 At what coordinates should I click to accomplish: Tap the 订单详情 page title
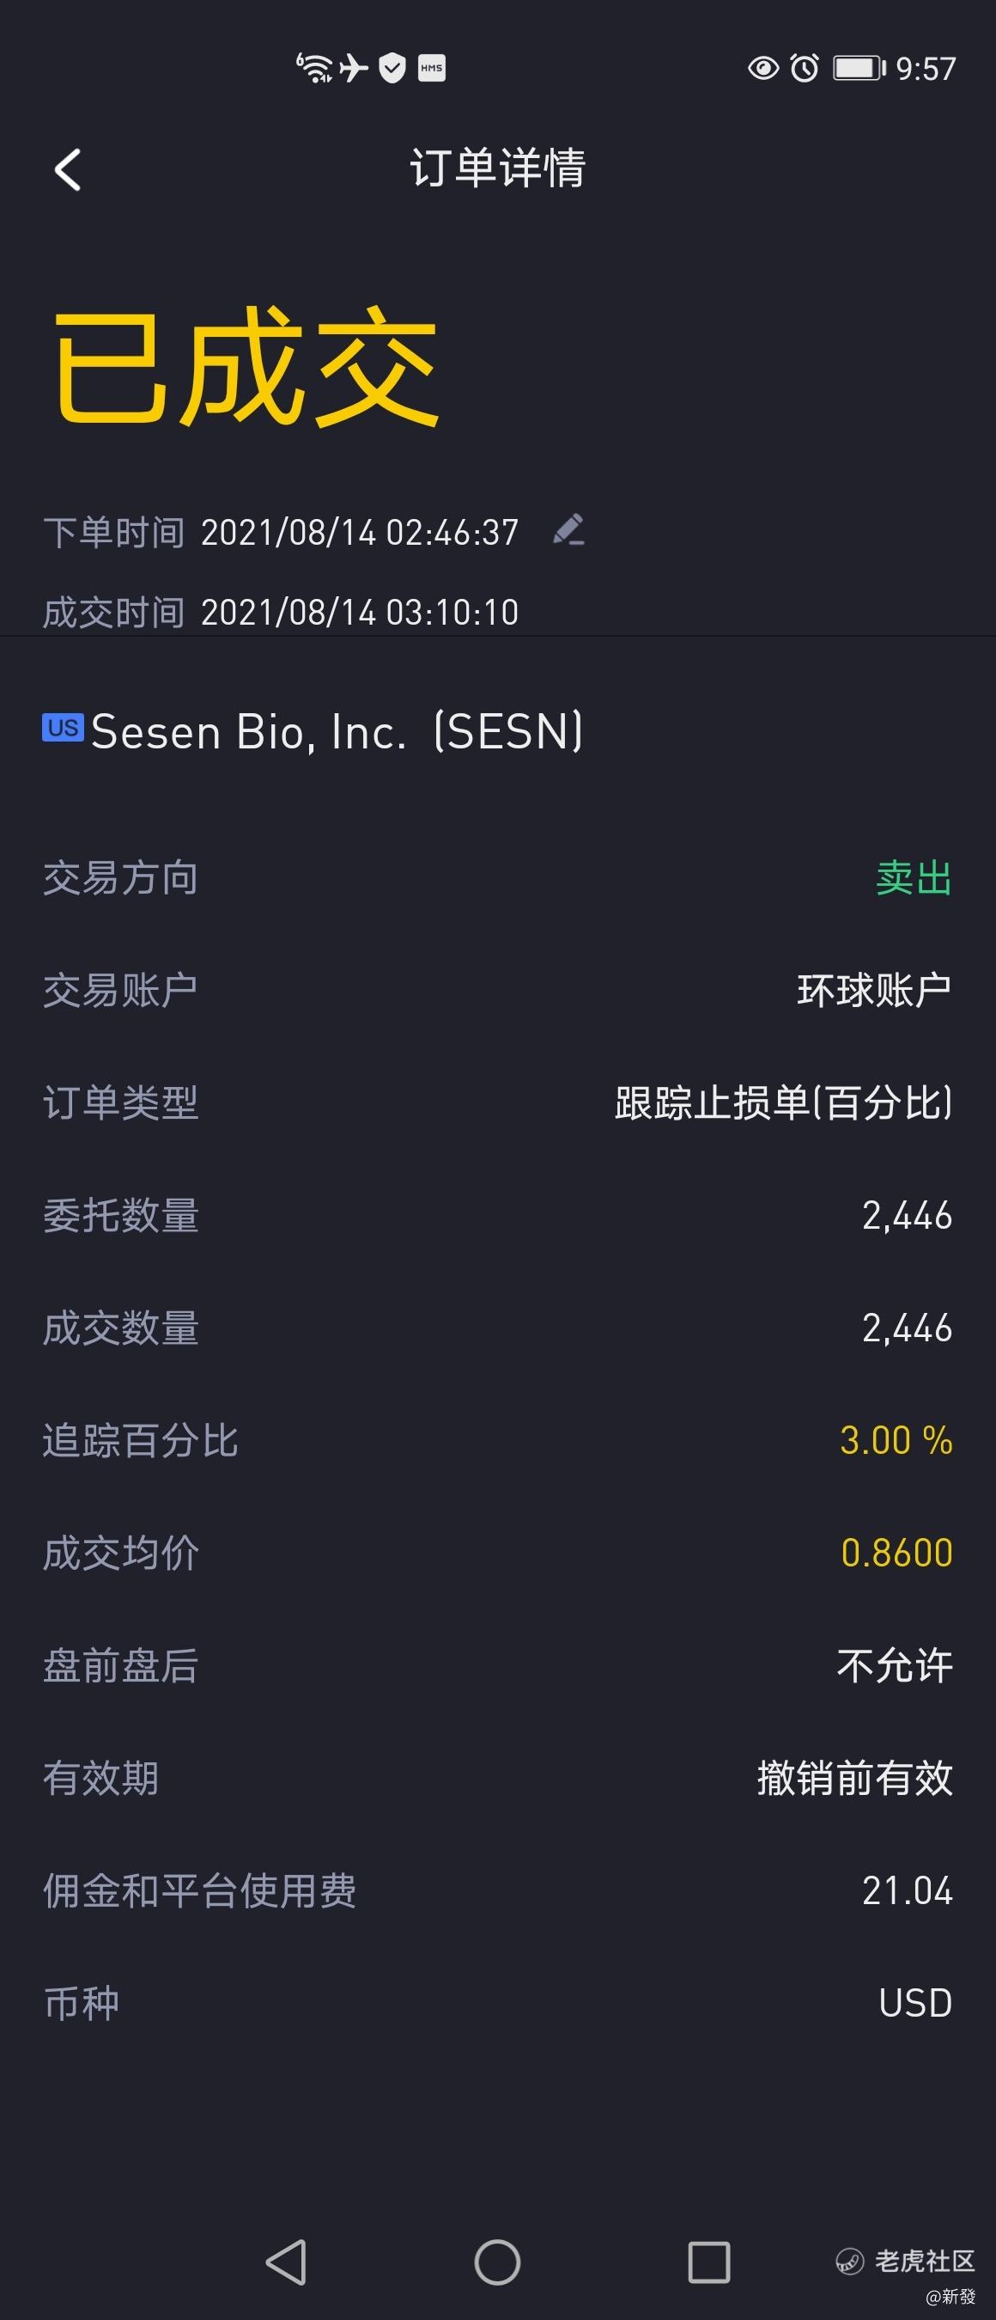pyautogui.click(x=497, y=168)
